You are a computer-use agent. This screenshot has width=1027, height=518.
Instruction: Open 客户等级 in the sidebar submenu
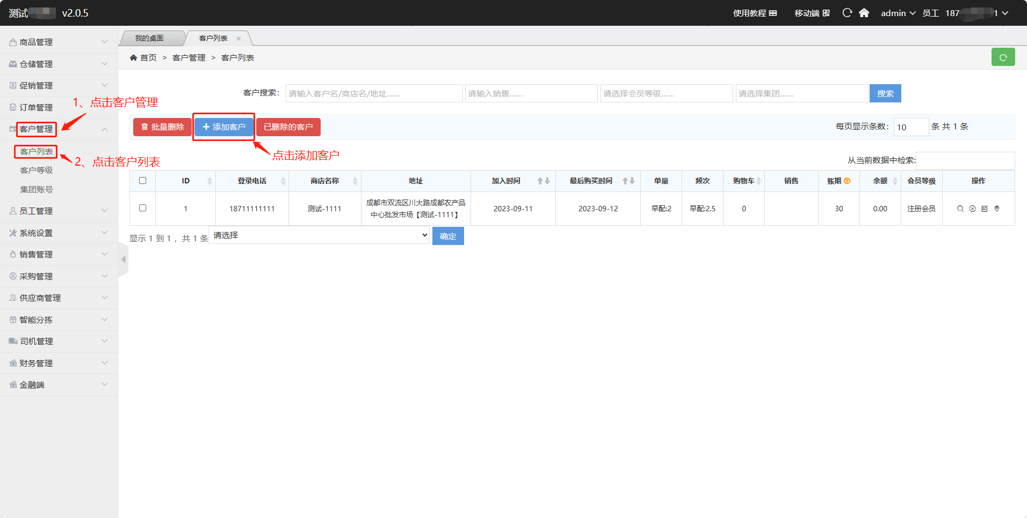37,170
